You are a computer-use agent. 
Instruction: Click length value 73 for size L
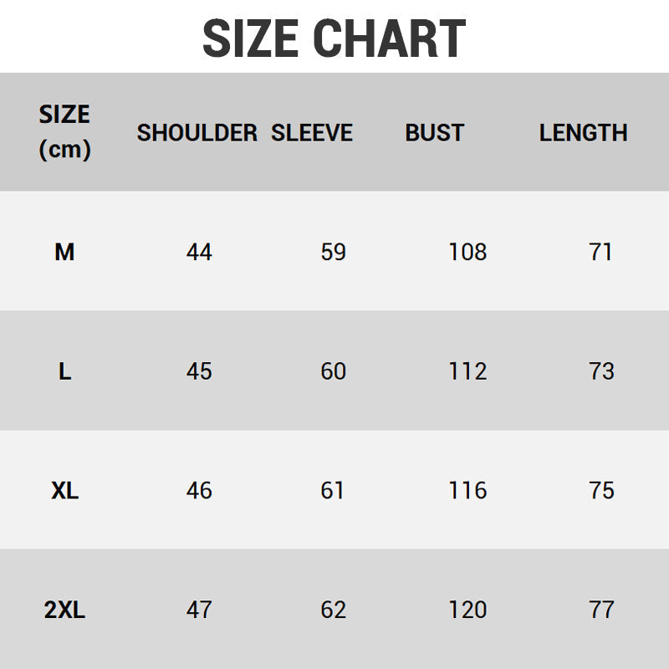[x=601, y=371]
